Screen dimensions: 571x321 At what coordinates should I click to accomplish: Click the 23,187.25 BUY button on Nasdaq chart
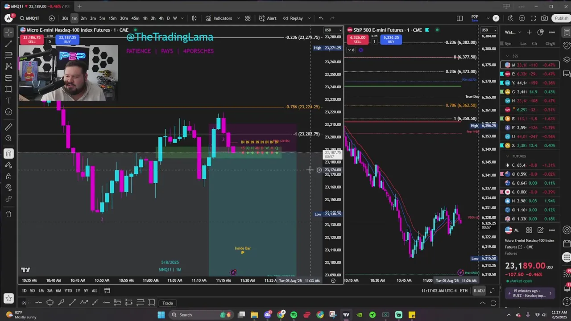click(x=67, y=39)
